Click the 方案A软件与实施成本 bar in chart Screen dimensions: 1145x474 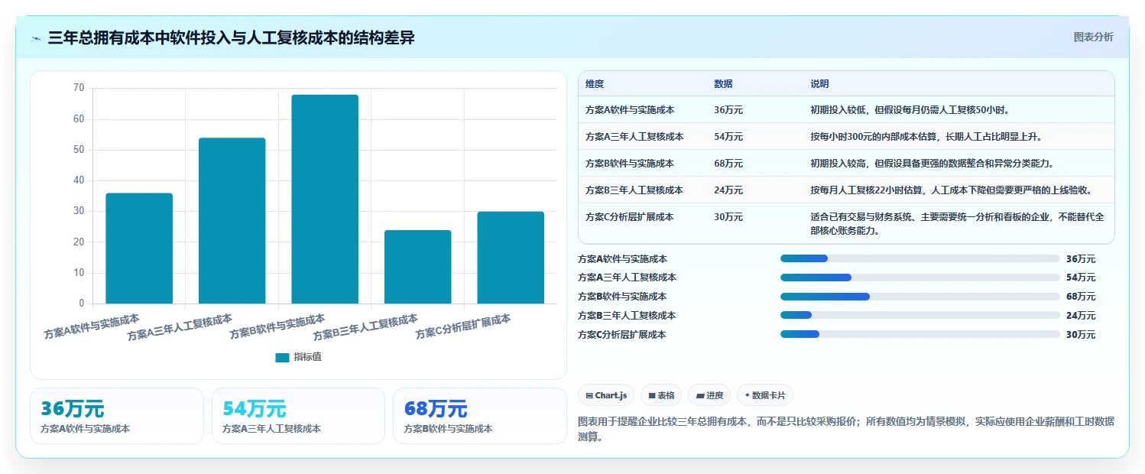click(139, 248)
